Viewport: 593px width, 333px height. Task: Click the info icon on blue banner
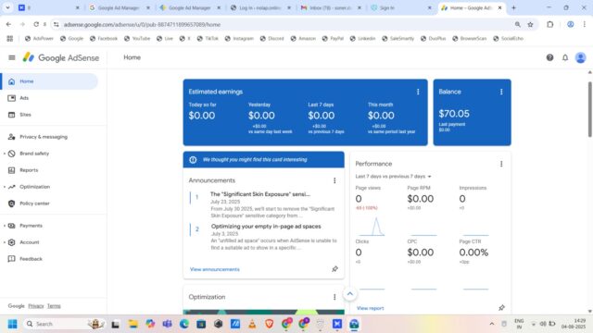coord(193,160)
